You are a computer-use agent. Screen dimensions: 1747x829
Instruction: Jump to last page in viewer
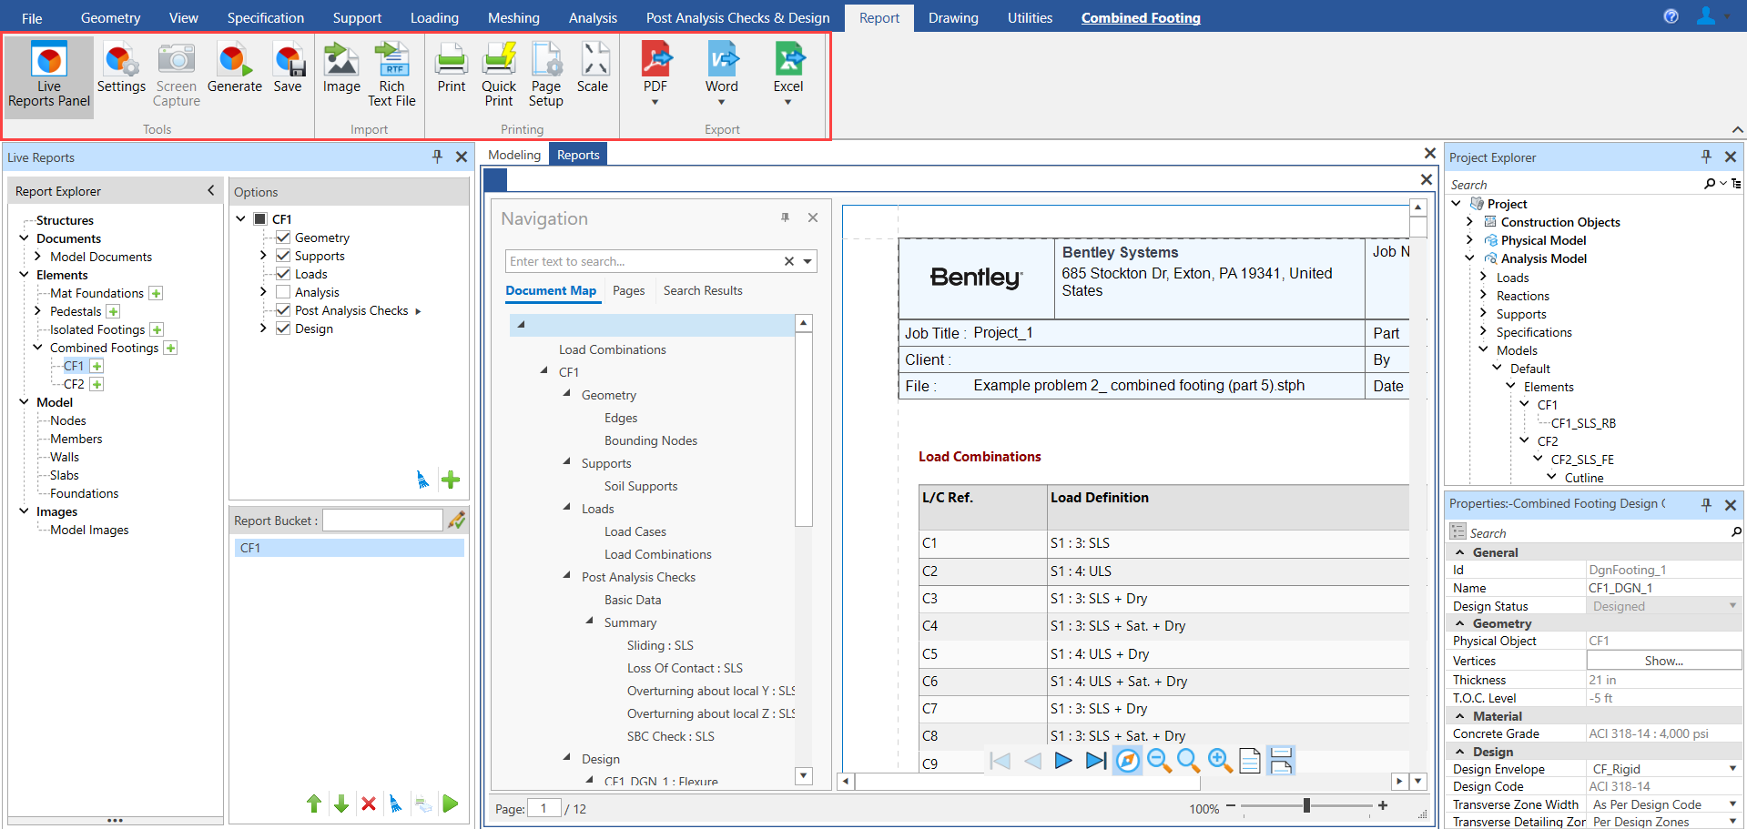[x=1096, y=761]
